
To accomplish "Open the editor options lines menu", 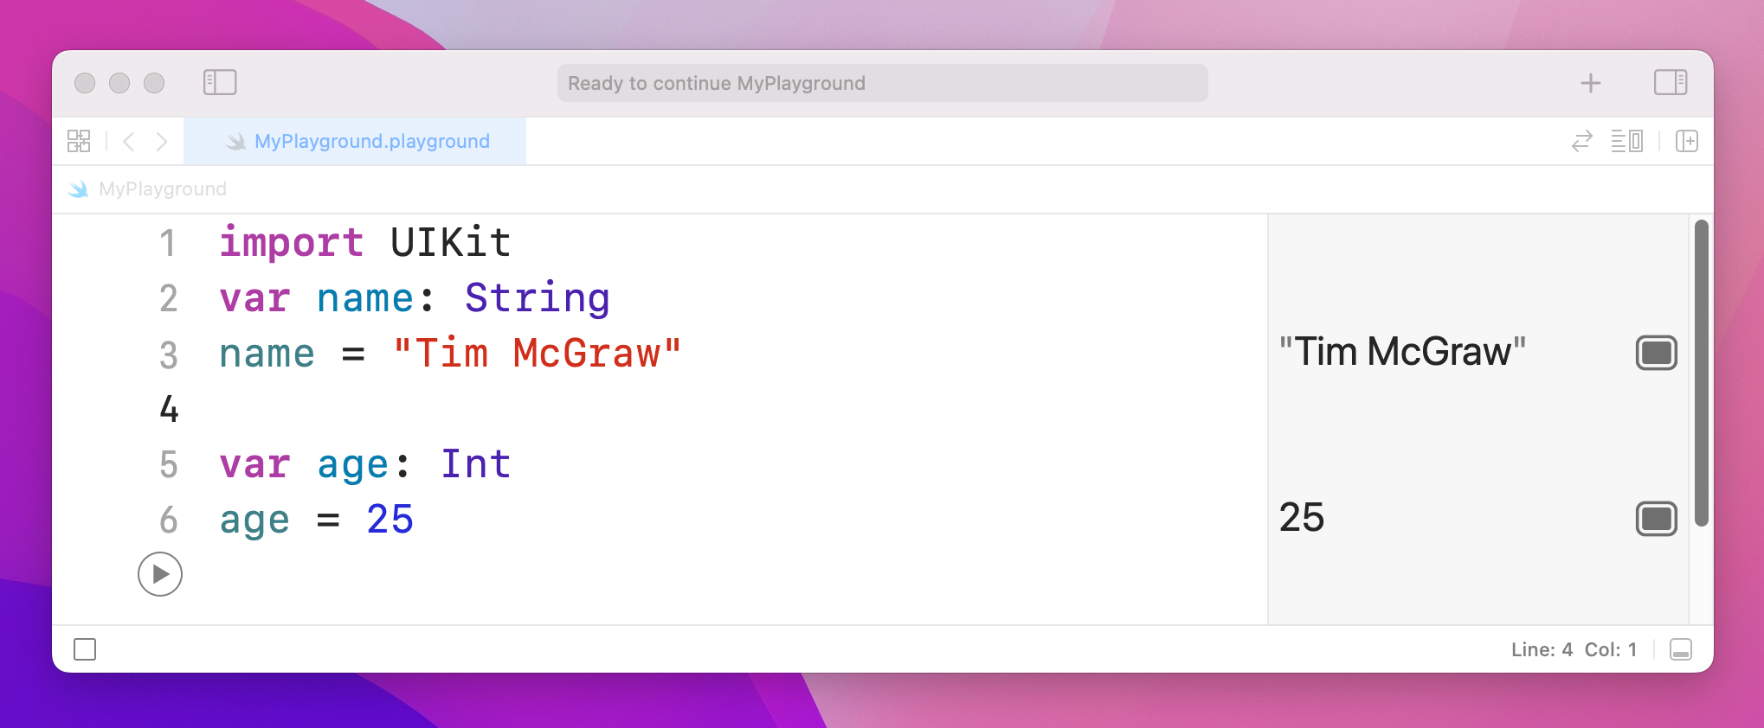I will pos(1626,142).
